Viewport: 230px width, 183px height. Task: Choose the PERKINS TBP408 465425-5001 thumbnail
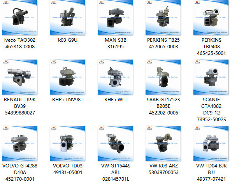click(211, 18)
